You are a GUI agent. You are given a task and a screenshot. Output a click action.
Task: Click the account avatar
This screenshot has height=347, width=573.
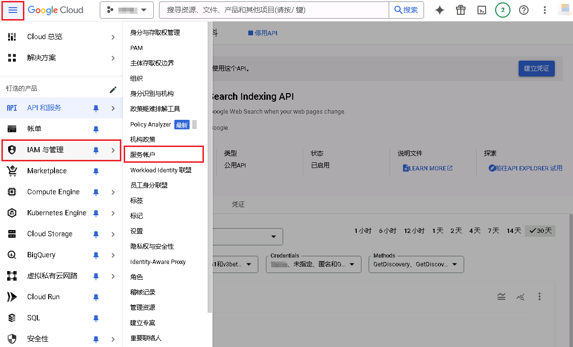click(x=565, y=10)
